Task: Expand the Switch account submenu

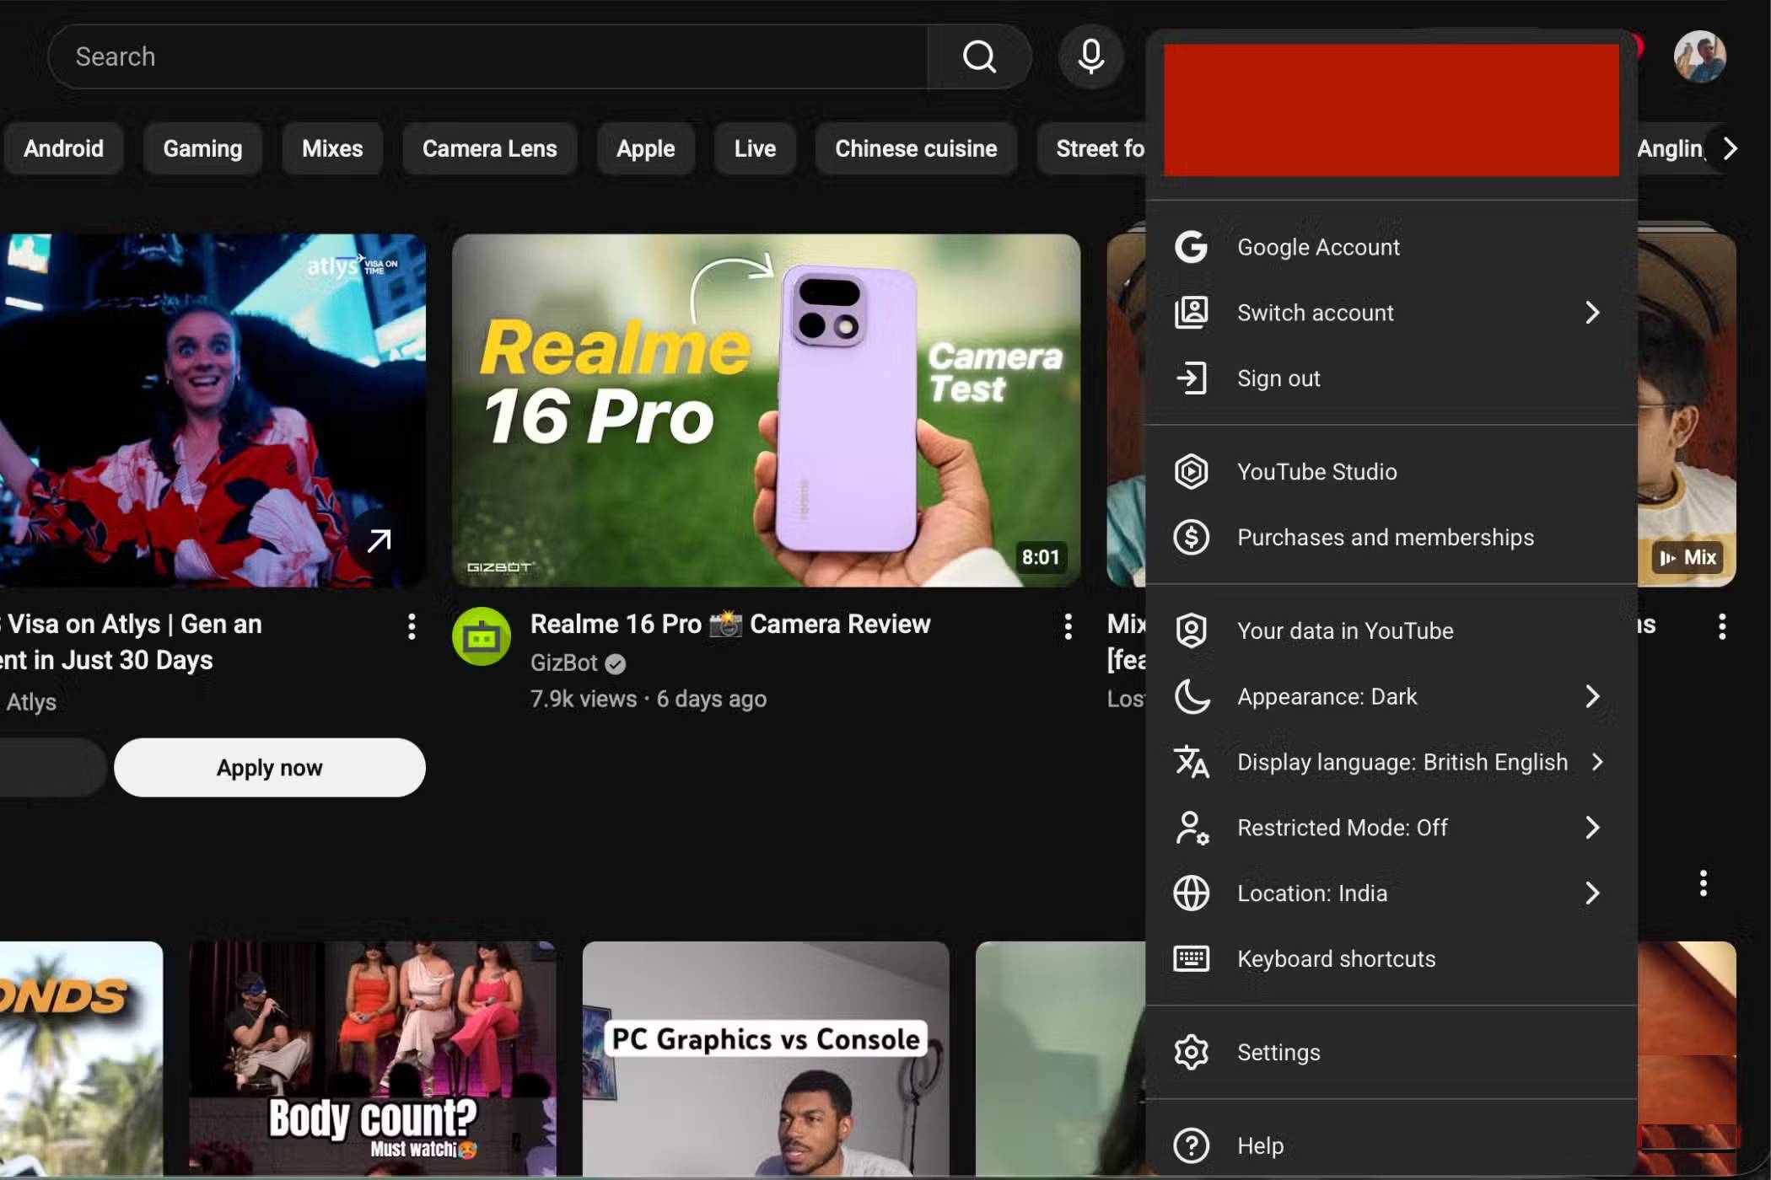Action: pos(1592,313)
